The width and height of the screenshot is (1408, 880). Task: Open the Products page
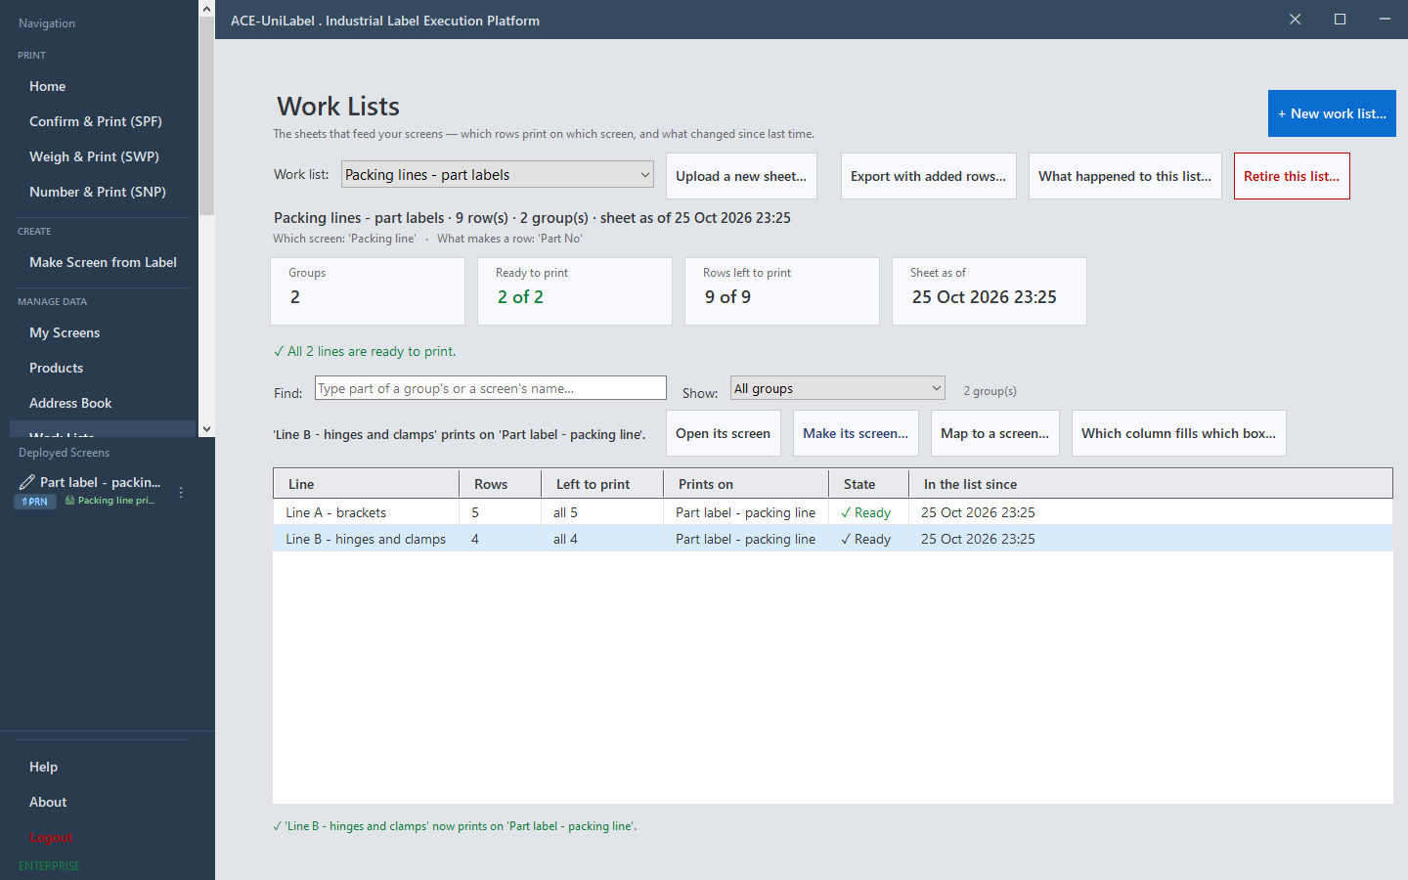tap(57, 368)
